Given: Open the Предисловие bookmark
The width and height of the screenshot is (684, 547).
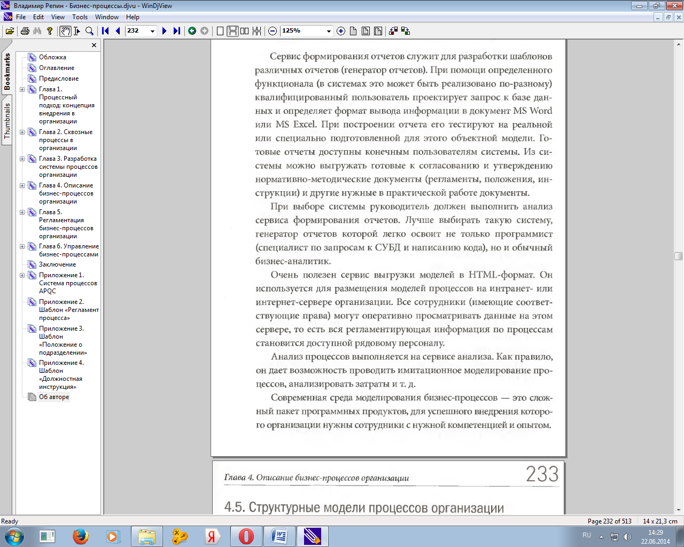Looking at the screenshot, I should pyautogui.click(x=59, y=79).
